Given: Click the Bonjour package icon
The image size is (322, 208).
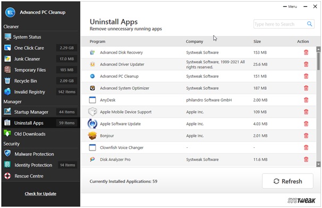Looking at the screenshot, I should pos(92,136).
